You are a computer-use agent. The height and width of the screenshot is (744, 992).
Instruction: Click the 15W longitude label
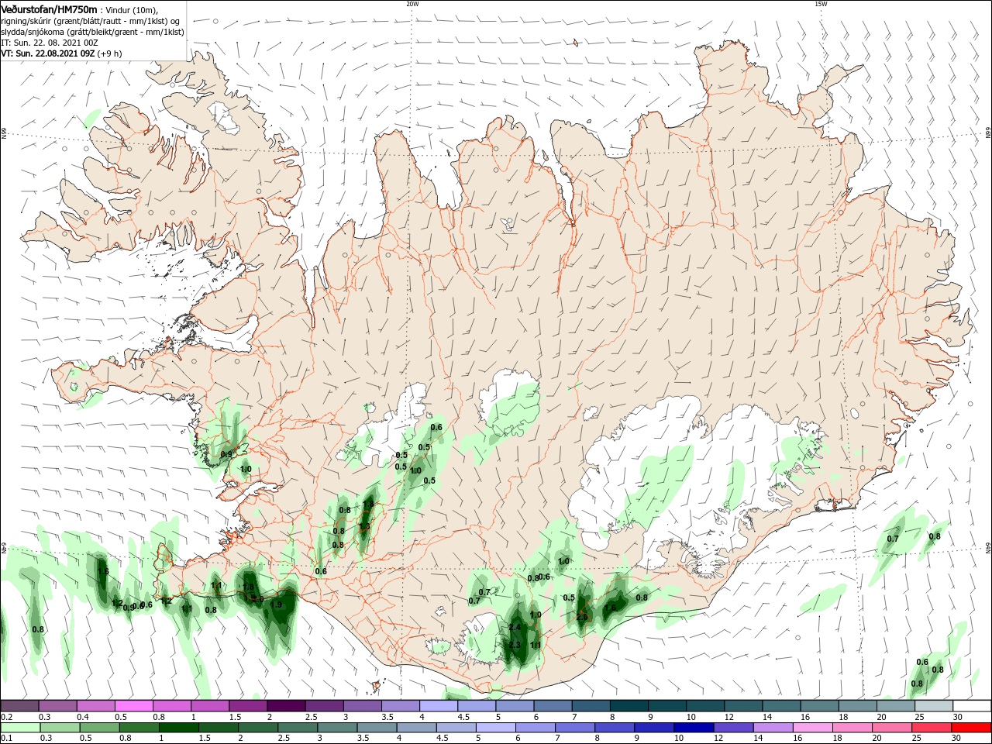821,4
